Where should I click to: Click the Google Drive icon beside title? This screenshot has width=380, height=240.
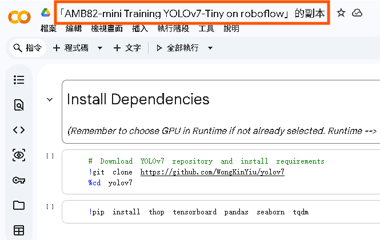pos(46,13)
